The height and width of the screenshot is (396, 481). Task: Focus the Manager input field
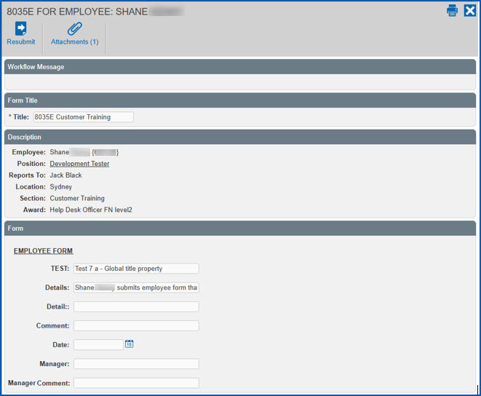pyautogui.click(x=136, y=364)
